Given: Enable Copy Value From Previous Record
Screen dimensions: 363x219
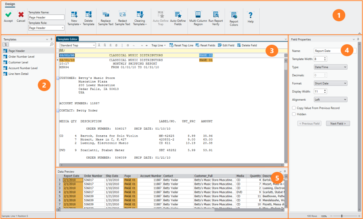Looking at the screenshot, I should (x=294, y=108).
